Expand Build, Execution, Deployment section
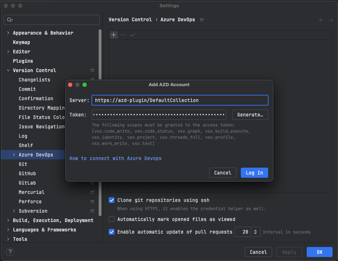Image resolution: width=338 pixels, height=261 pixels. click(8, 220)
